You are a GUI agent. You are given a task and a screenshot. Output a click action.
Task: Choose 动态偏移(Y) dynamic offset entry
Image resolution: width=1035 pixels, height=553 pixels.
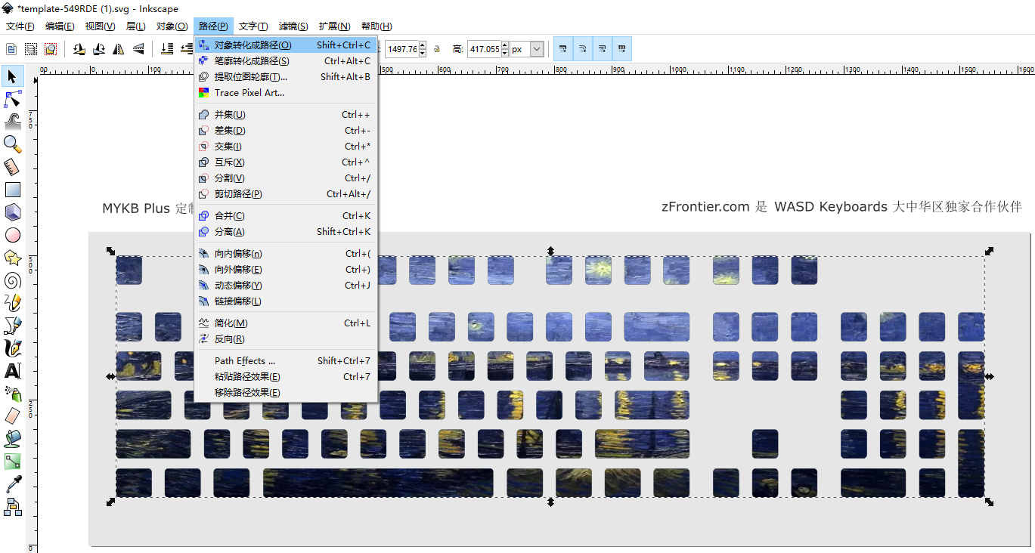click(286, 286)
